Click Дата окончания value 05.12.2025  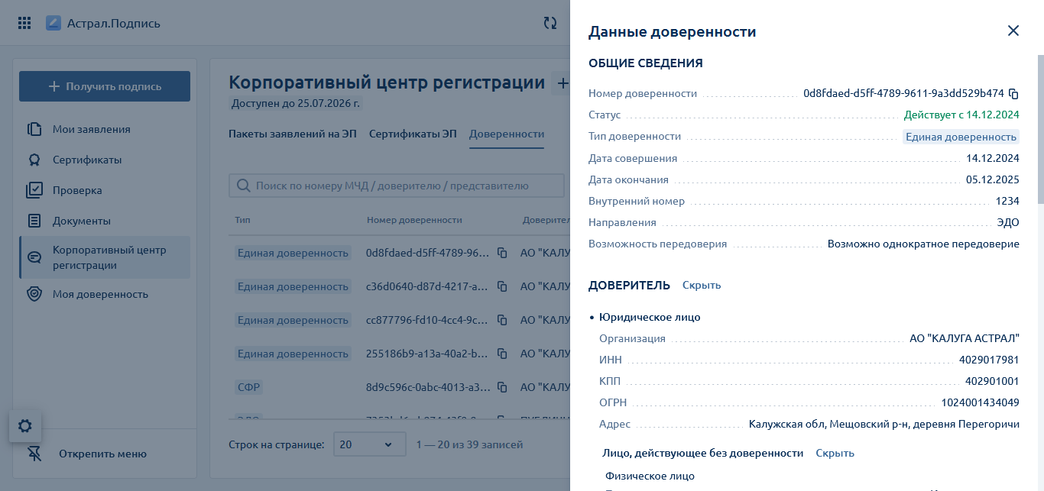(993, 179)
